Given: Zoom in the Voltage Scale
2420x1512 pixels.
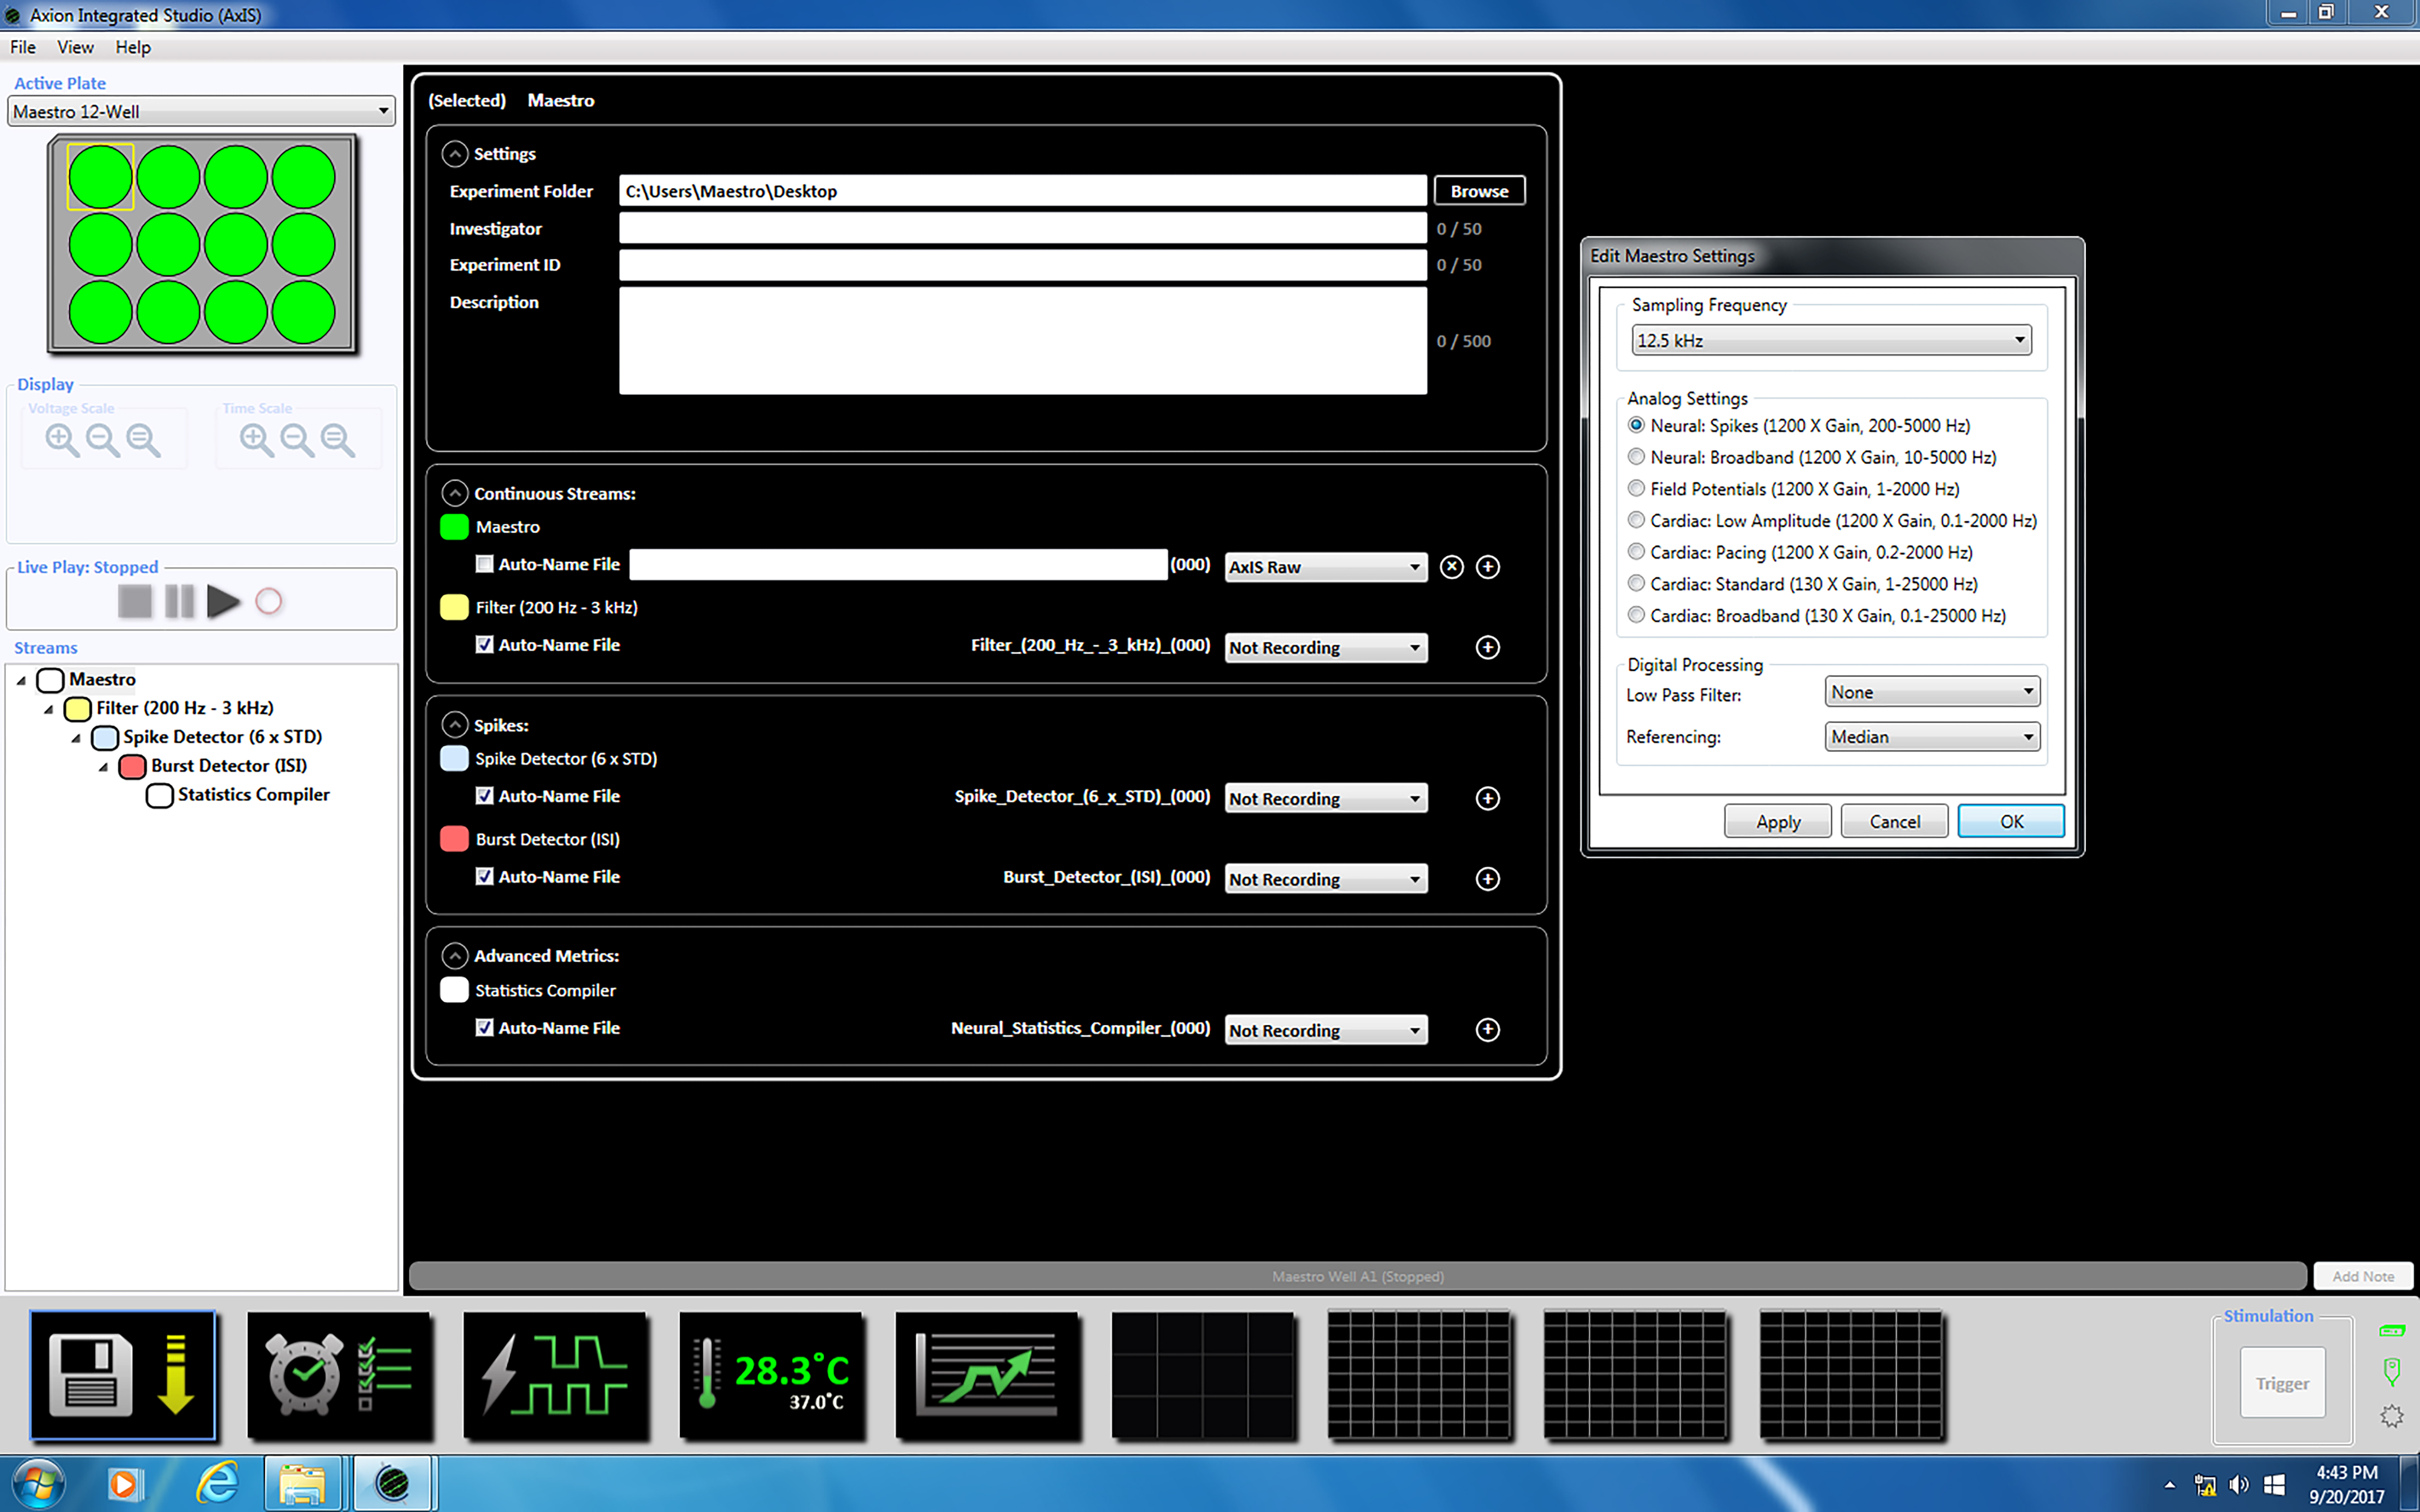Looking at the screenshot, I should click(x=62, y=439).
